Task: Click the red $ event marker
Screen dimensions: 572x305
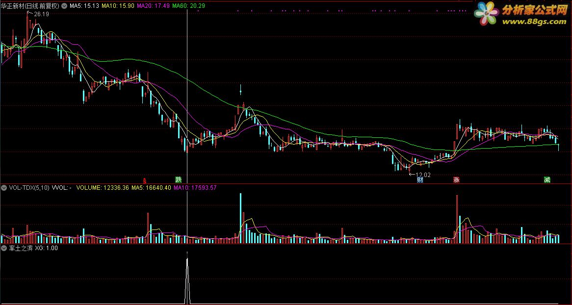Action: click(x=144, y=180)
